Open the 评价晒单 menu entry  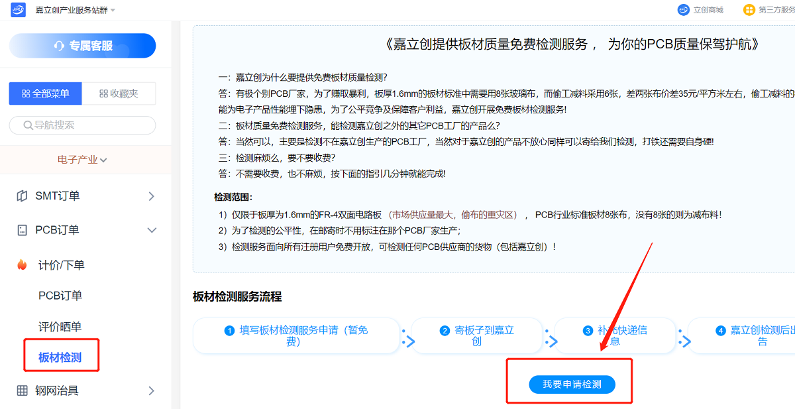click(60, 327)
